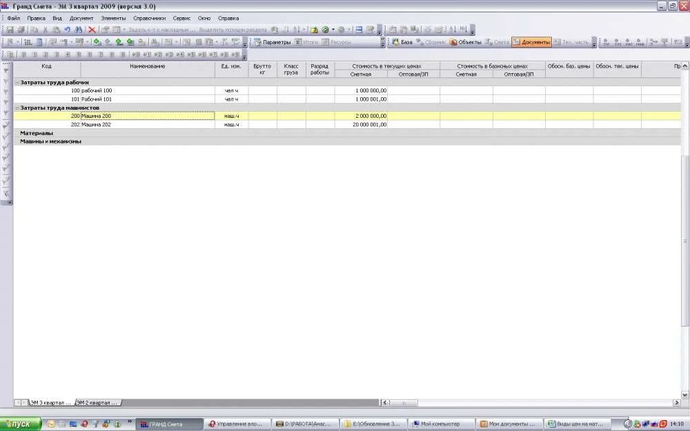Image resolution: width=690 pixels, height=431 pixels.
Task: Open 'Управление вло...' taskbar window
Action: (x=237, y=424)
